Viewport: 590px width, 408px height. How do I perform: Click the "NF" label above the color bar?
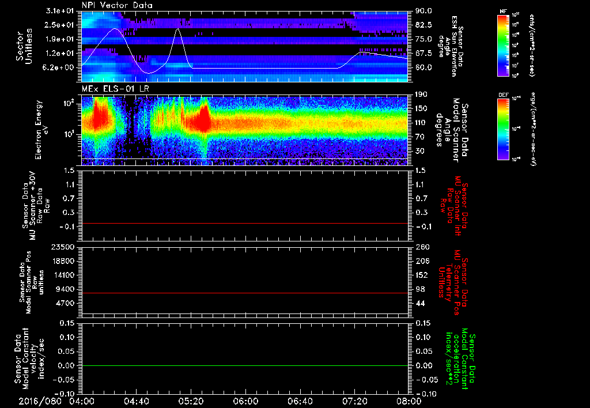coord(503,12)
